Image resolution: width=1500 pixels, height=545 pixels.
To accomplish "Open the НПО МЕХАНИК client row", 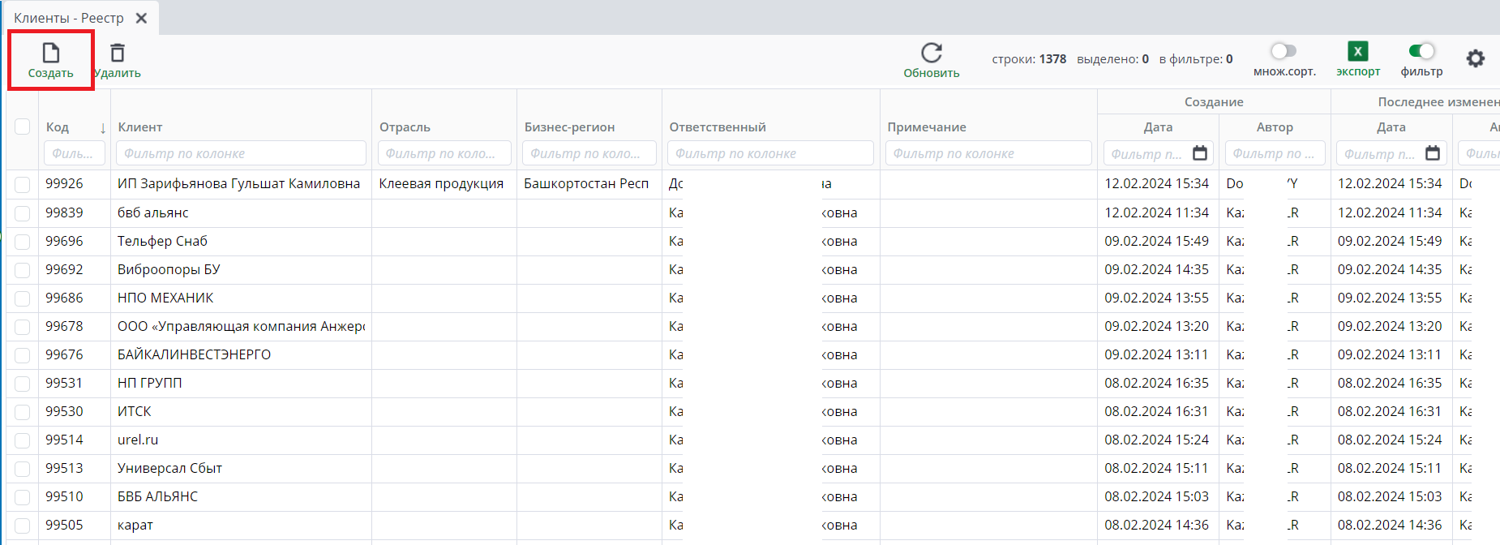I will (165, 298).
